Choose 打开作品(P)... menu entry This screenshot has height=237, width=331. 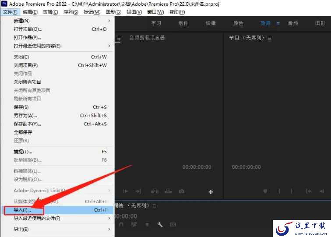pyautogui.click(x=58, y=38)
